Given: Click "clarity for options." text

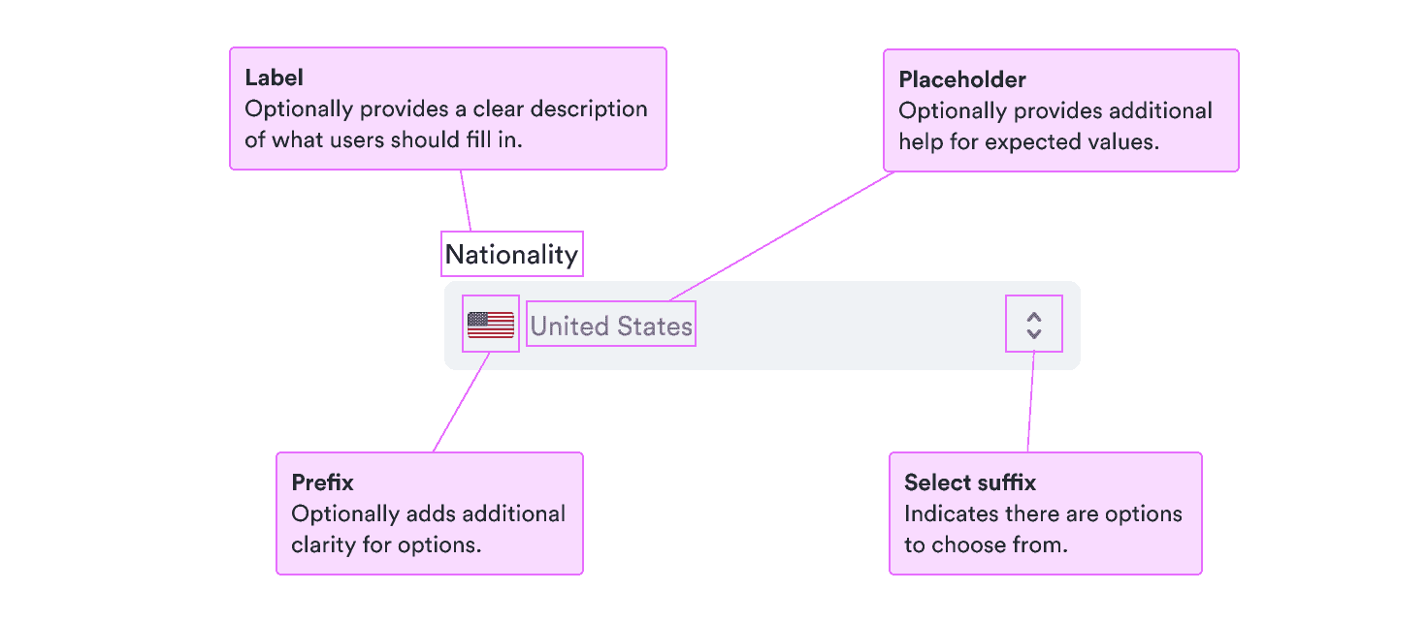Looking at the screenshot, I should 386,544.
